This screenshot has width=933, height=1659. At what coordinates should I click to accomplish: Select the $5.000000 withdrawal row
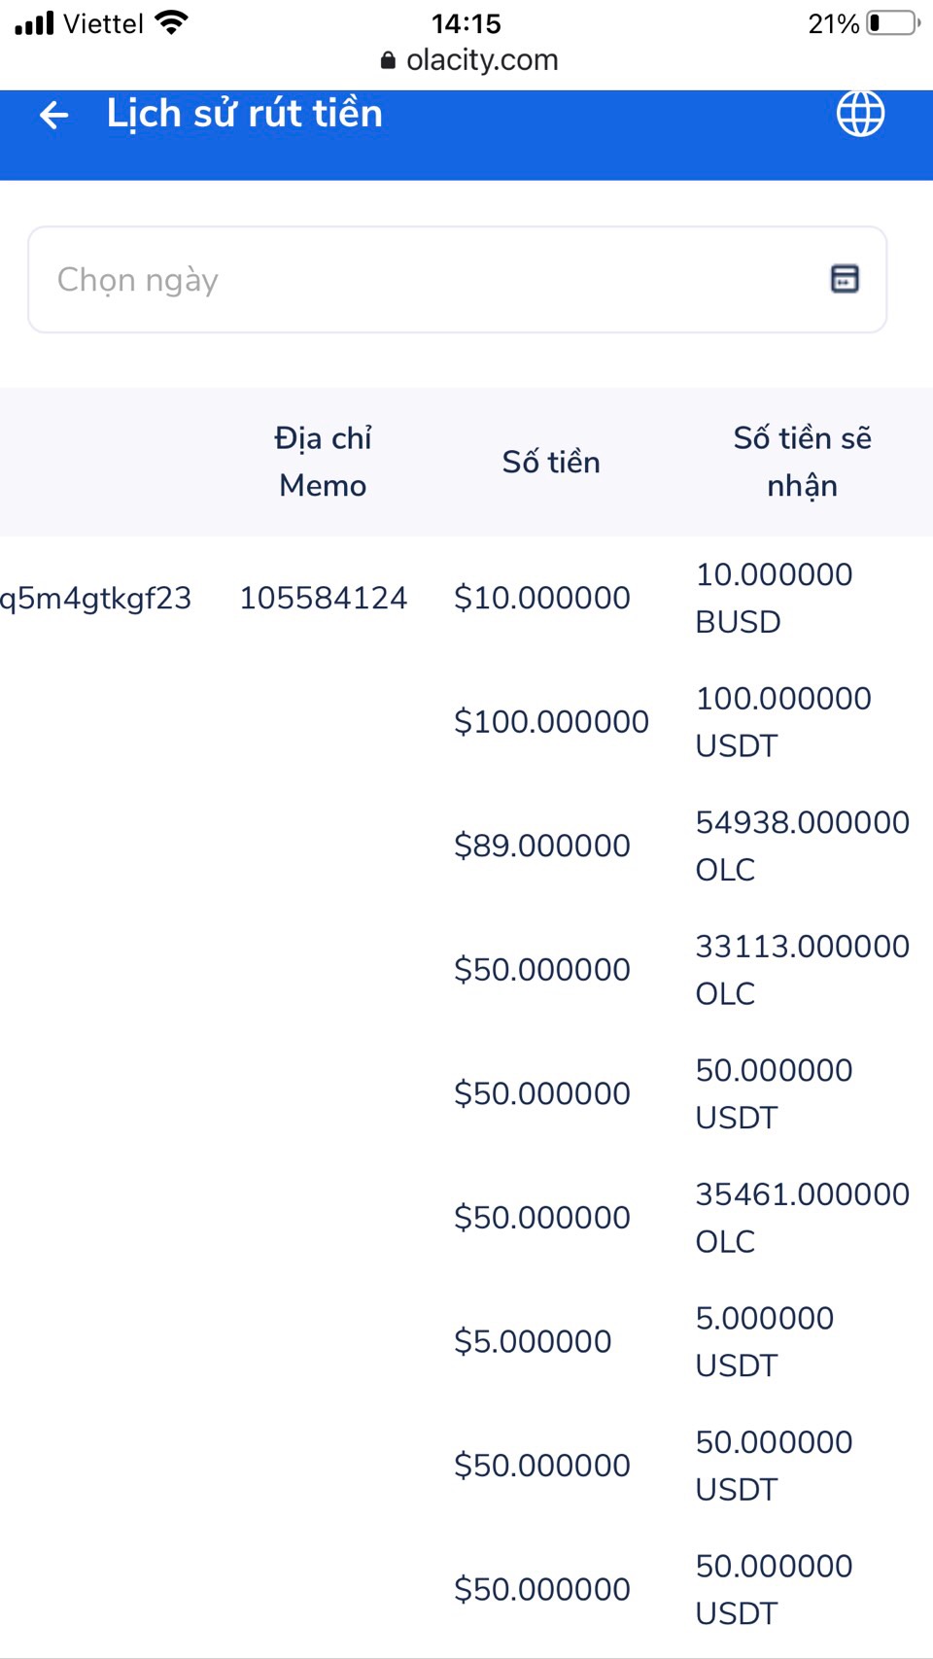pyautogui.click(x=533, y=1341)
